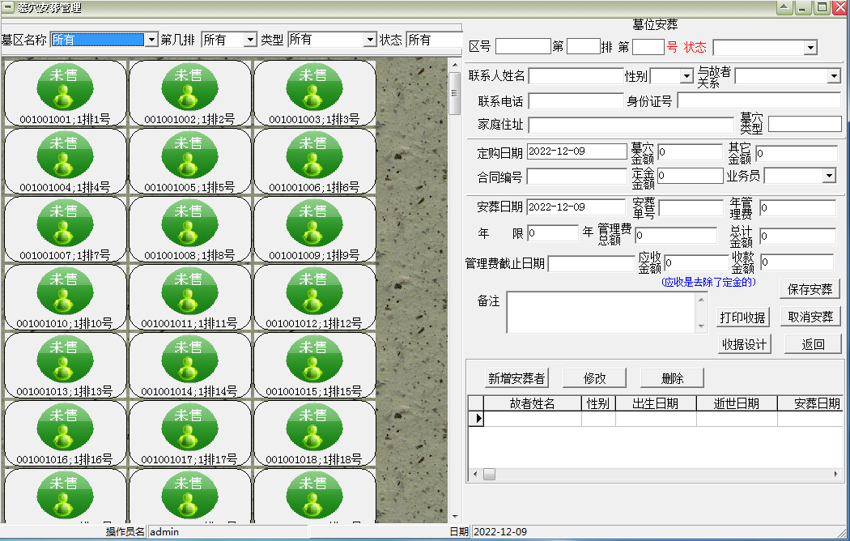
Task: Select unsold plot 001001001 icon
Action: click(65, 87)
